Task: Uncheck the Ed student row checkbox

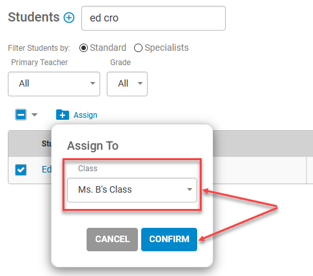Action: pyautogui.click(x=21, y=170)
